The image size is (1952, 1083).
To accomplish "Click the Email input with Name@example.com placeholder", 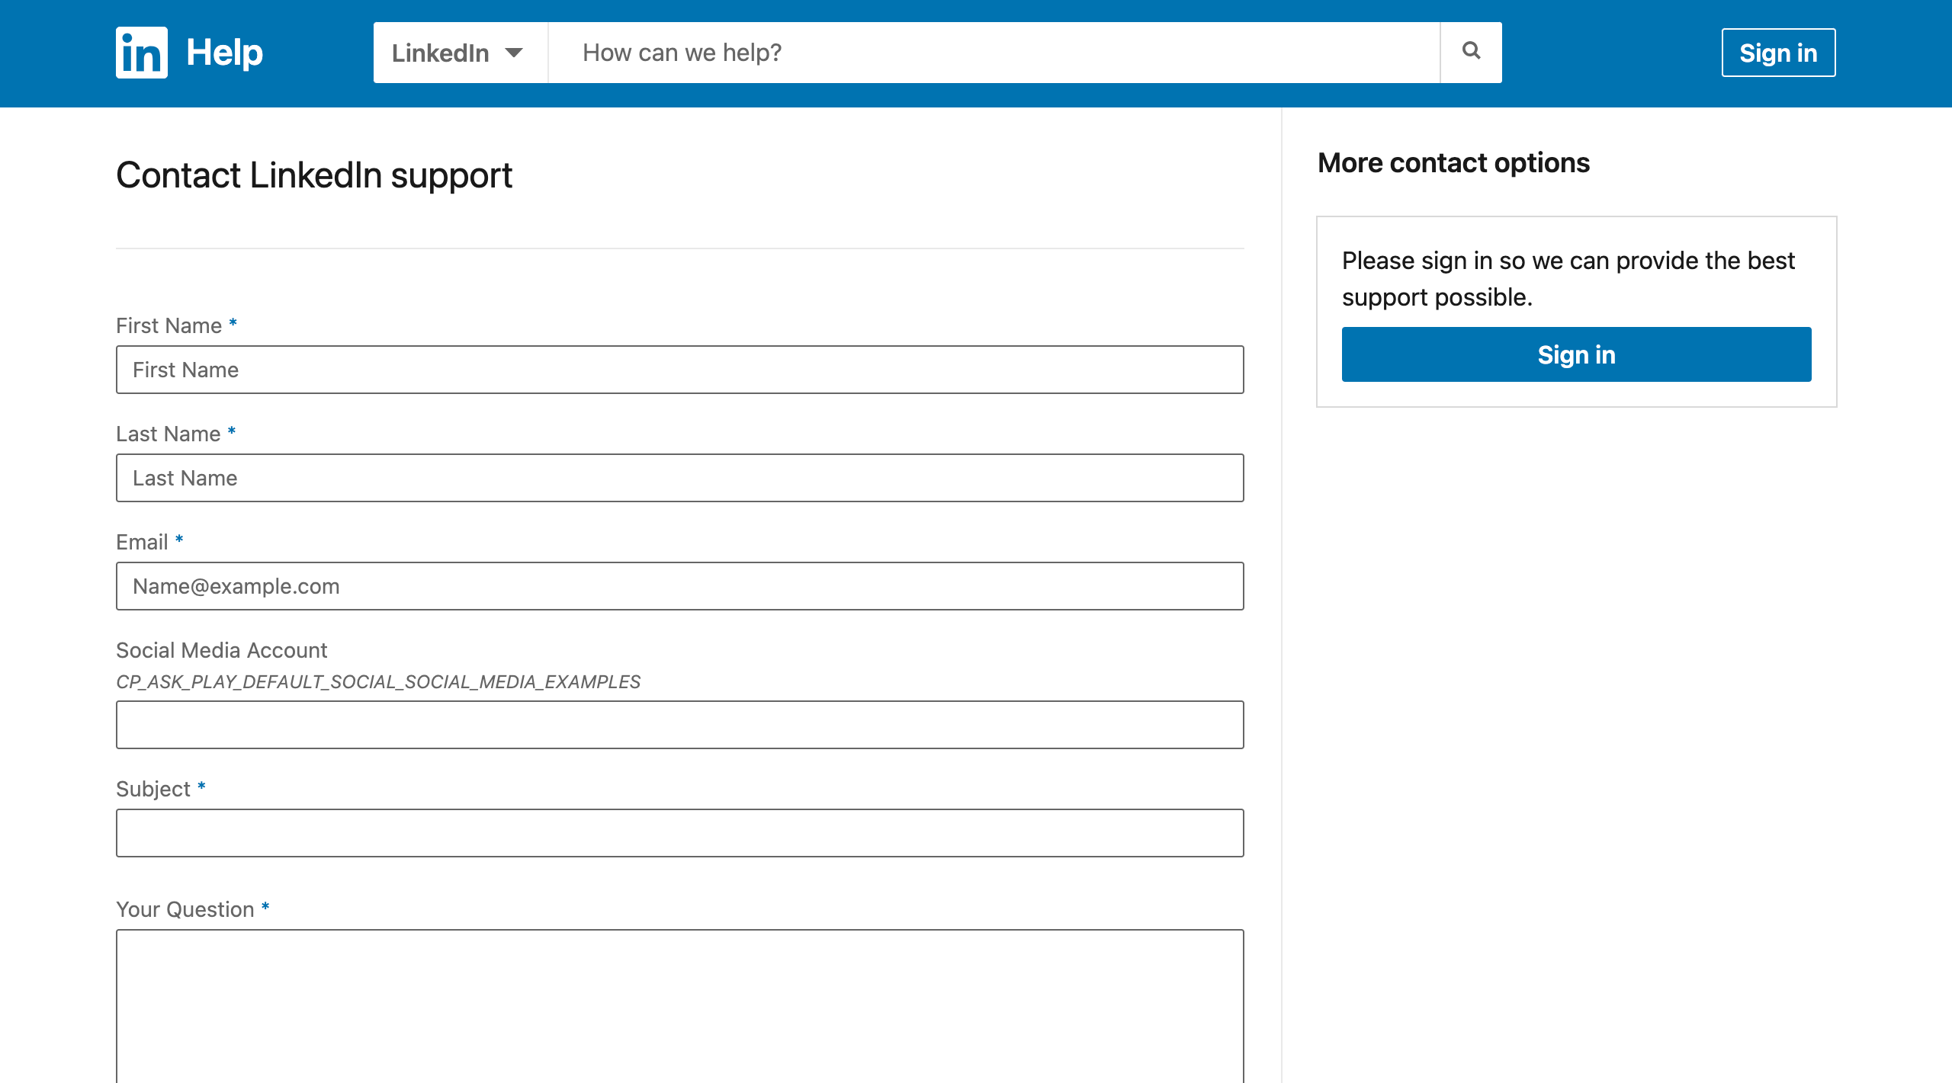I will coord(679,586).
